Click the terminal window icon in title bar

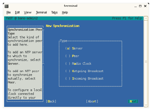tap(6, 6)
